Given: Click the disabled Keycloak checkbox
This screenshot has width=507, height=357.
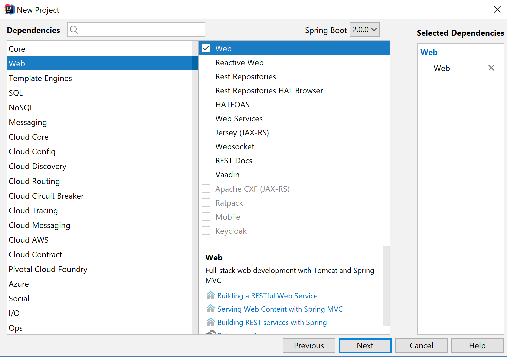Looking at the screenshot, I should click(x=206, y=231).
